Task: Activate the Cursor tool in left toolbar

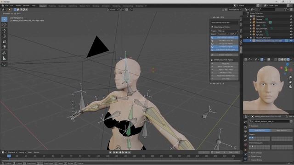Action: (4, 25)
